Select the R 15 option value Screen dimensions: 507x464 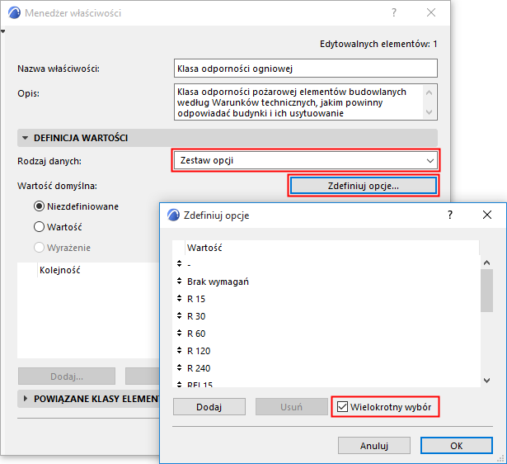coord(196,299)
